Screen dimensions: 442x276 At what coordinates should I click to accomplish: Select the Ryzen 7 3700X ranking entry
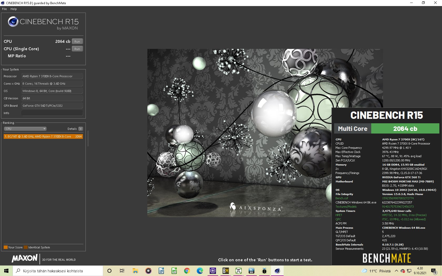(x=43, y=136)
